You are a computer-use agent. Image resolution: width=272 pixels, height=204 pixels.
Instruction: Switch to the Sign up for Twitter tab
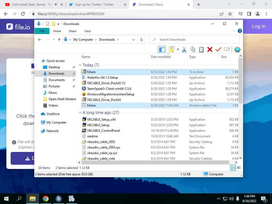click(94, 5)
